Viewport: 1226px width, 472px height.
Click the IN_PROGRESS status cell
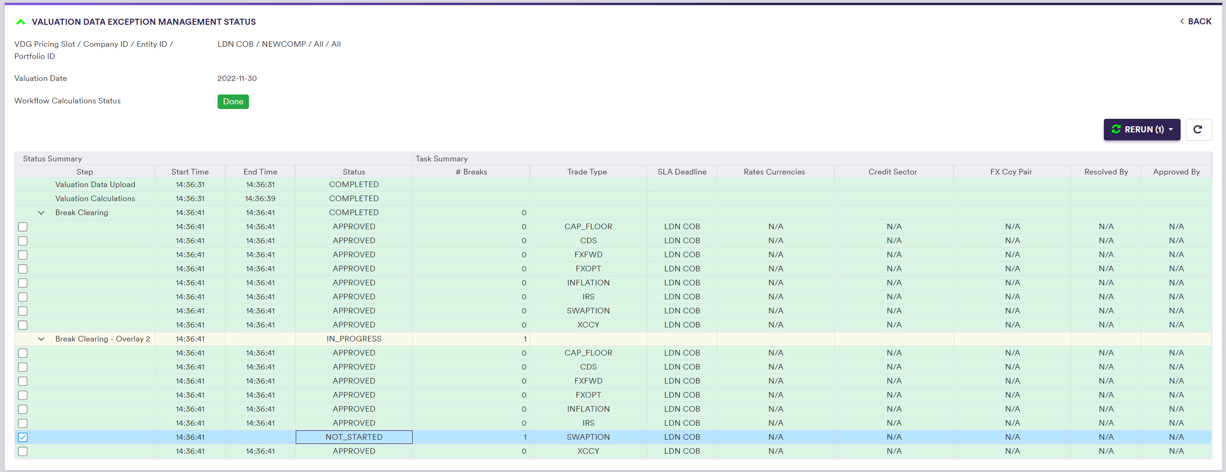click(x=354, y=339)
